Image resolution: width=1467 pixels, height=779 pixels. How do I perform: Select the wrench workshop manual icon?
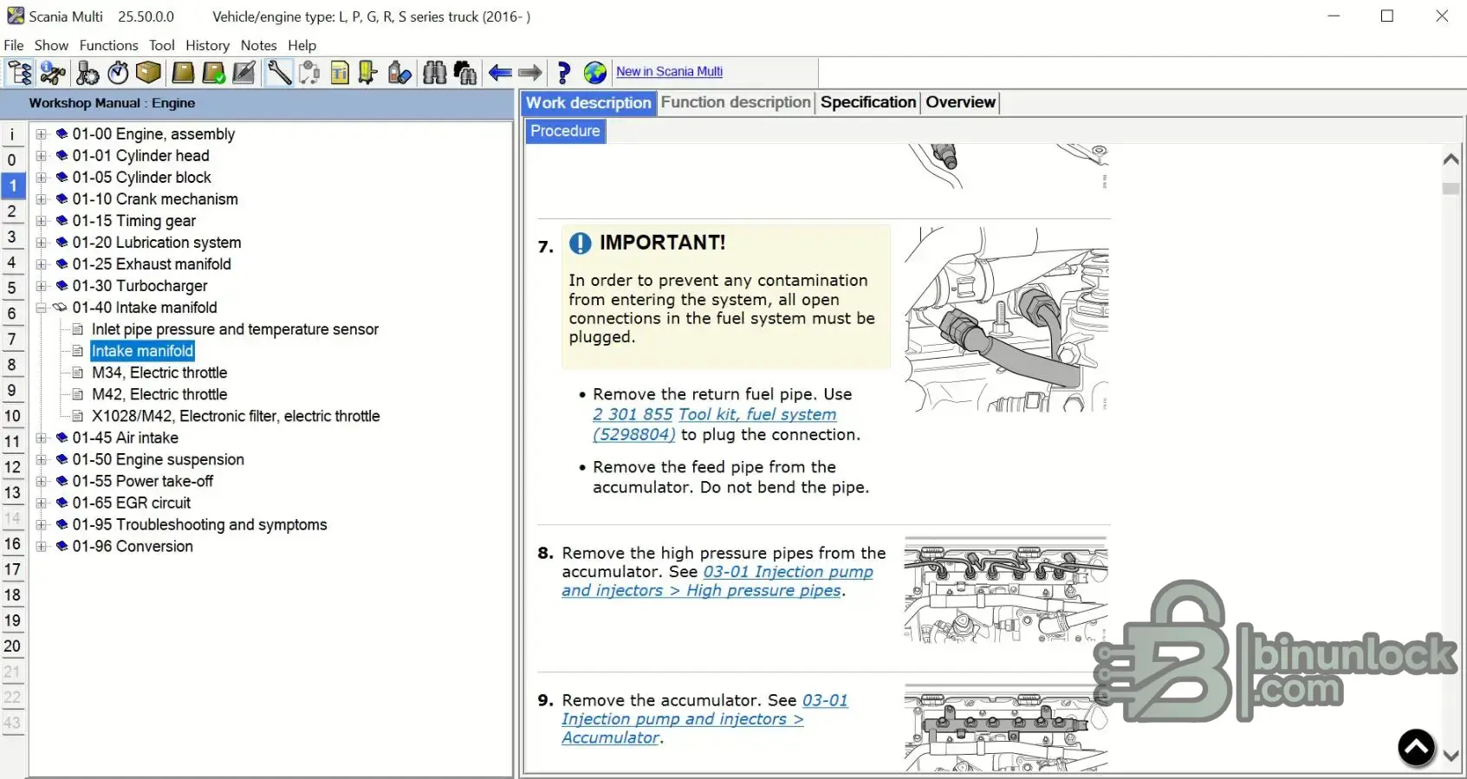(x=279, y=73)
